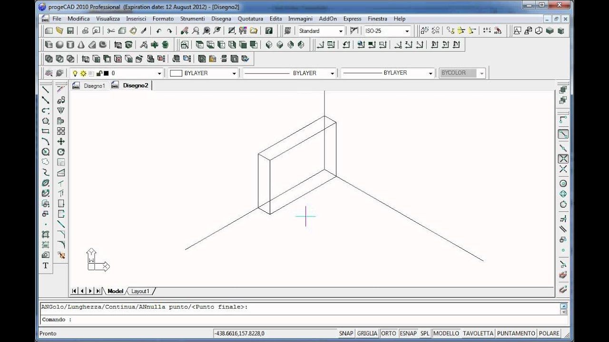Toggle SPL in status bar

tap(425, 333)
